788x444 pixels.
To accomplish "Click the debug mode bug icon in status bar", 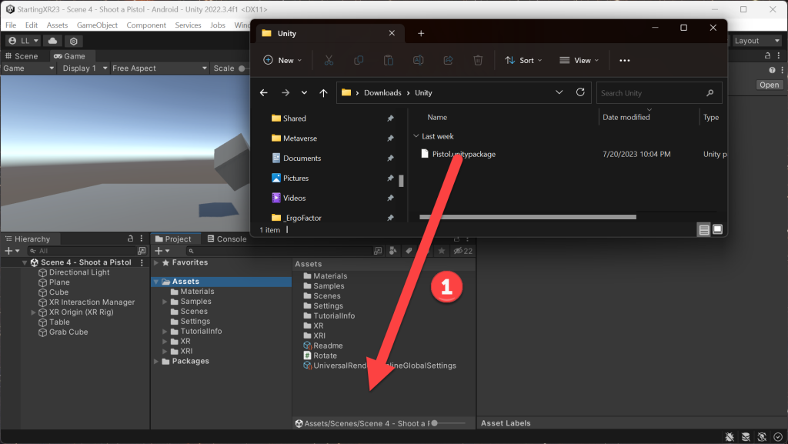I will pos(730,437).
